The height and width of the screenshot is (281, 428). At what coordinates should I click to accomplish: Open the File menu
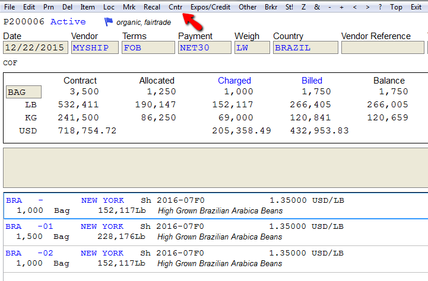[x=9, y=7]
